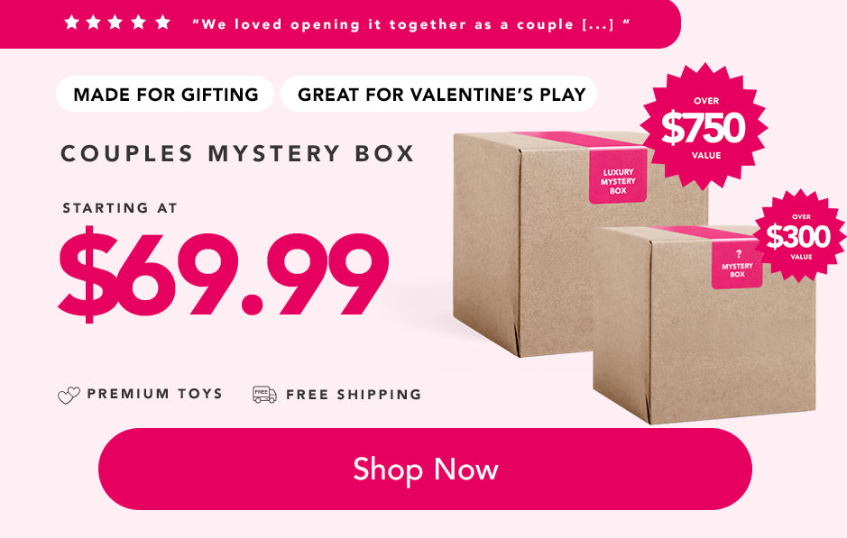Click the hearts icon beside Premium Toys

[69, 396]
